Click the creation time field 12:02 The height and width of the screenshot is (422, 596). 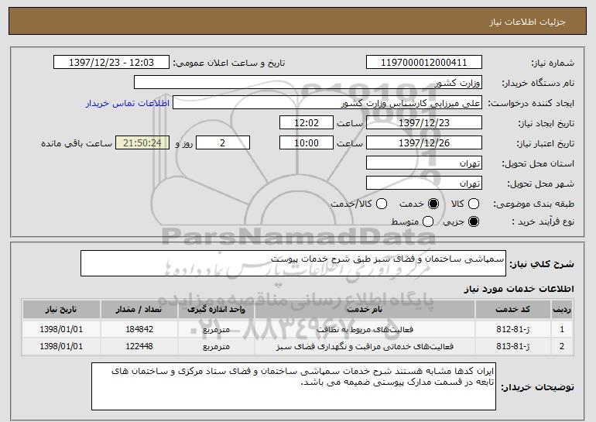(307, 123)
